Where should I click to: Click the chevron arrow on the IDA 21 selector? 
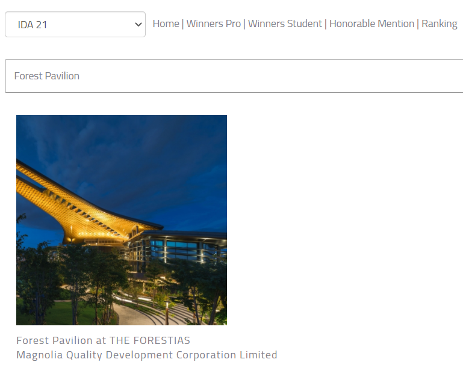coord(138,25)
